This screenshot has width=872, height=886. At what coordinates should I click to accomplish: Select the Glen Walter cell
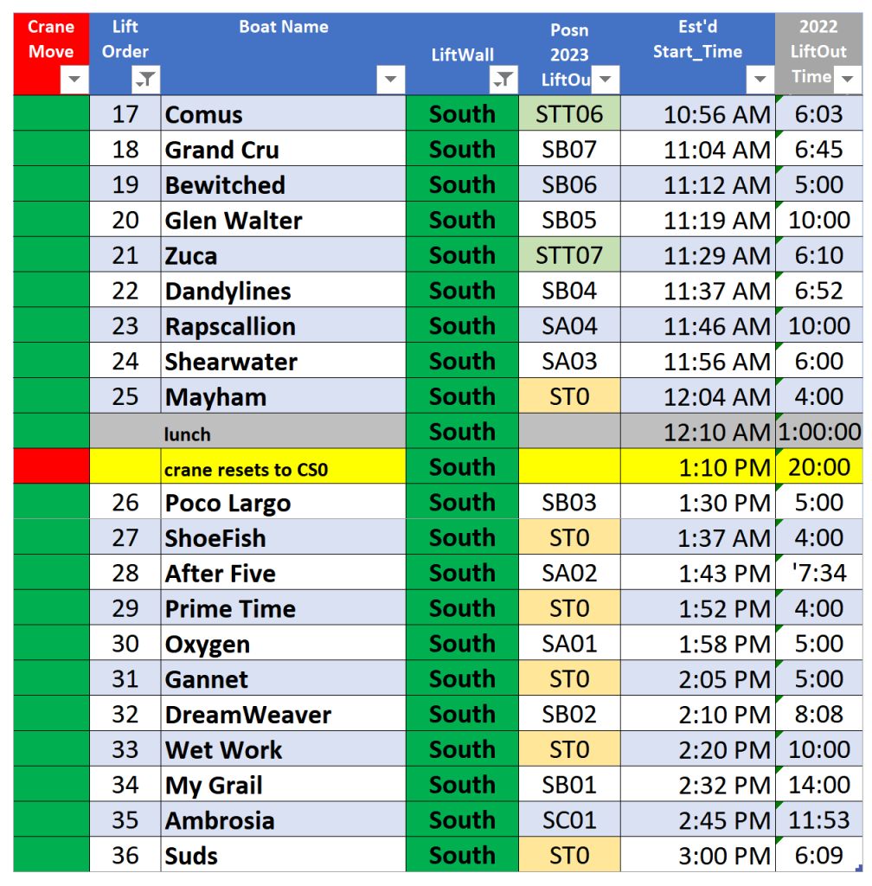(283, 219)
